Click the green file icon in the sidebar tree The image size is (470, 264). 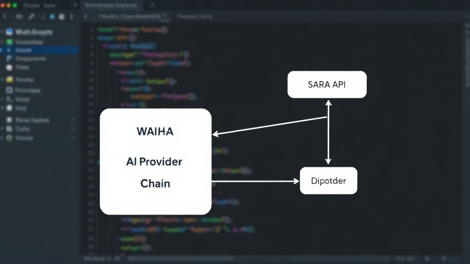coord(9,42)
